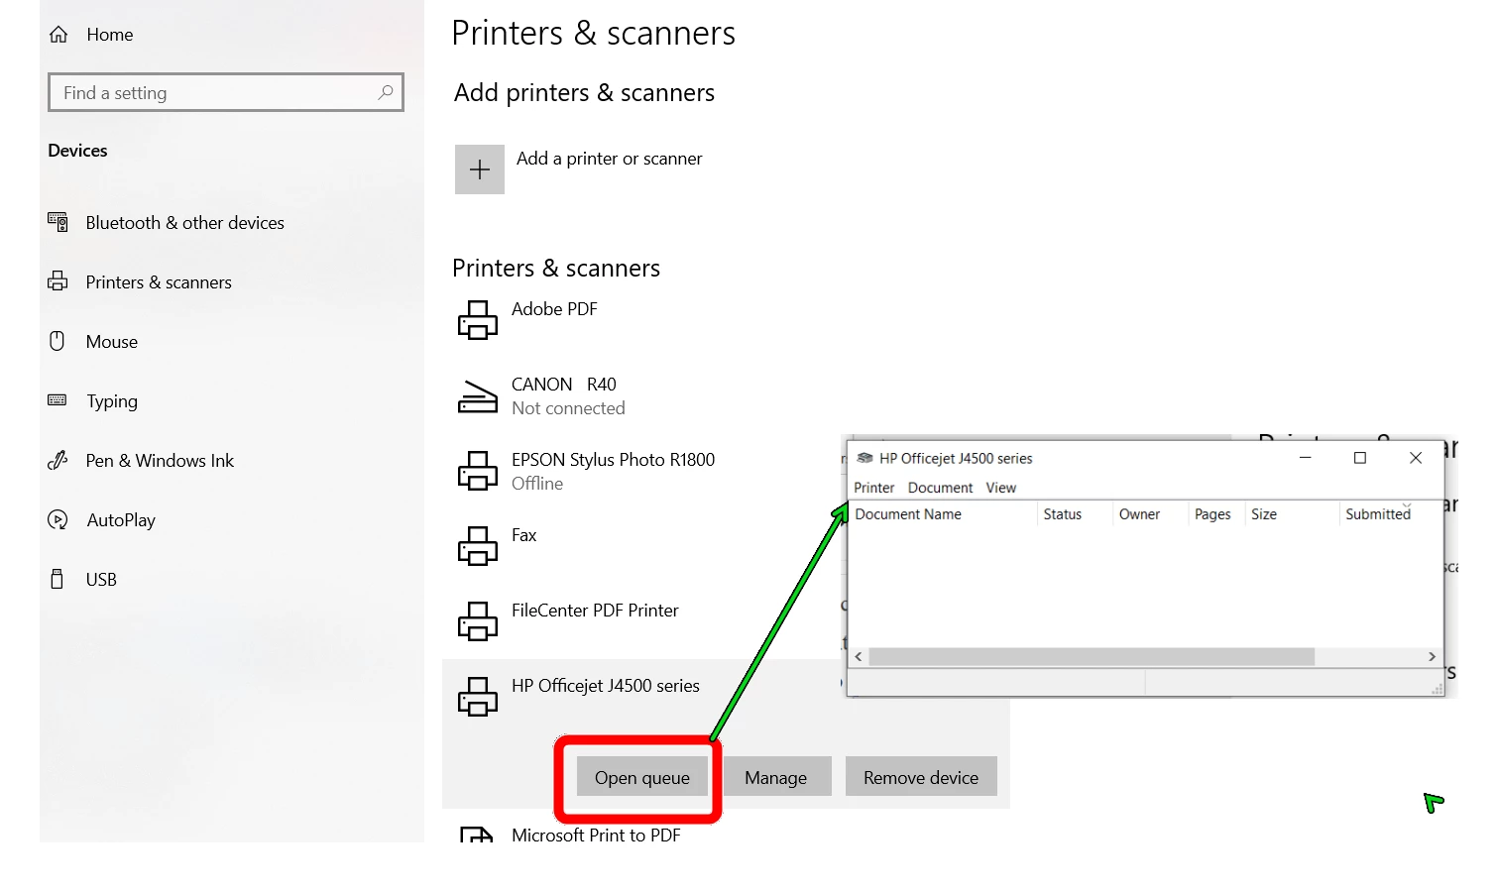Select the HP Officejet J4500 series printer icon
The width and height of the screenshot is (1497, 892).
[477, 697]
